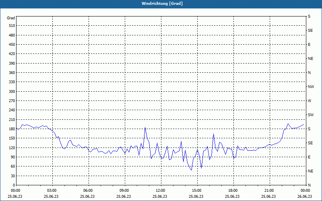This screenshot has height=201, width=322.
Task: Click the 90 degree axis label
Action: pos(13,157)
